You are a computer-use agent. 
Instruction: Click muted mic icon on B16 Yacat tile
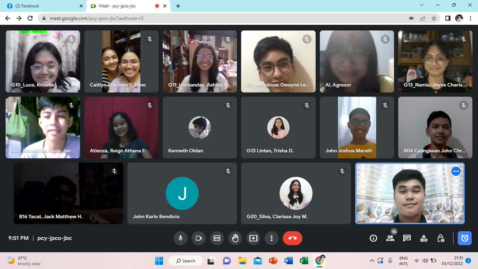click(x=114, y=171)
